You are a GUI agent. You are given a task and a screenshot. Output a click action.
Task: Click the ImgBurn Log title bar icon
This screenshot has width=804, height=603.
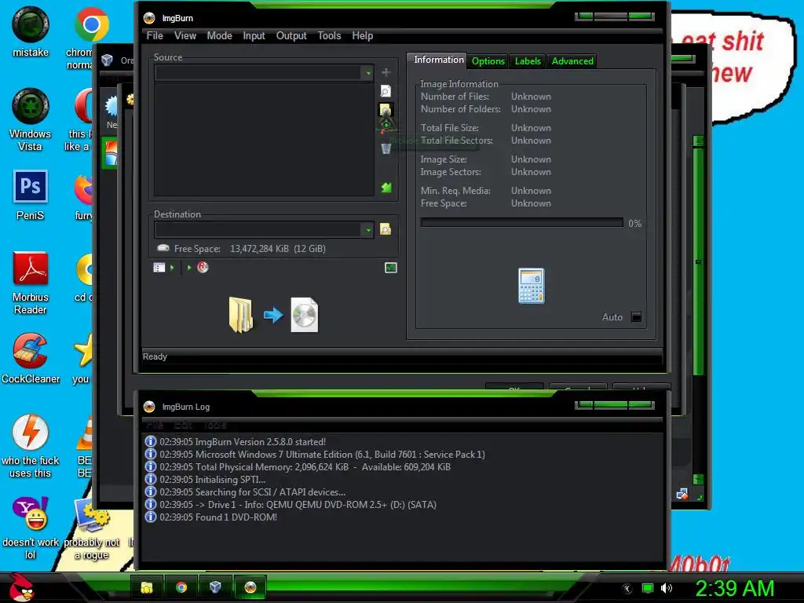[149, 407]
